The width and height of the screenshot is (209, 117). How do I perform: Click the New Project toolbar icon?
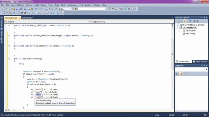pyautogui.click(x=4, y=9)
